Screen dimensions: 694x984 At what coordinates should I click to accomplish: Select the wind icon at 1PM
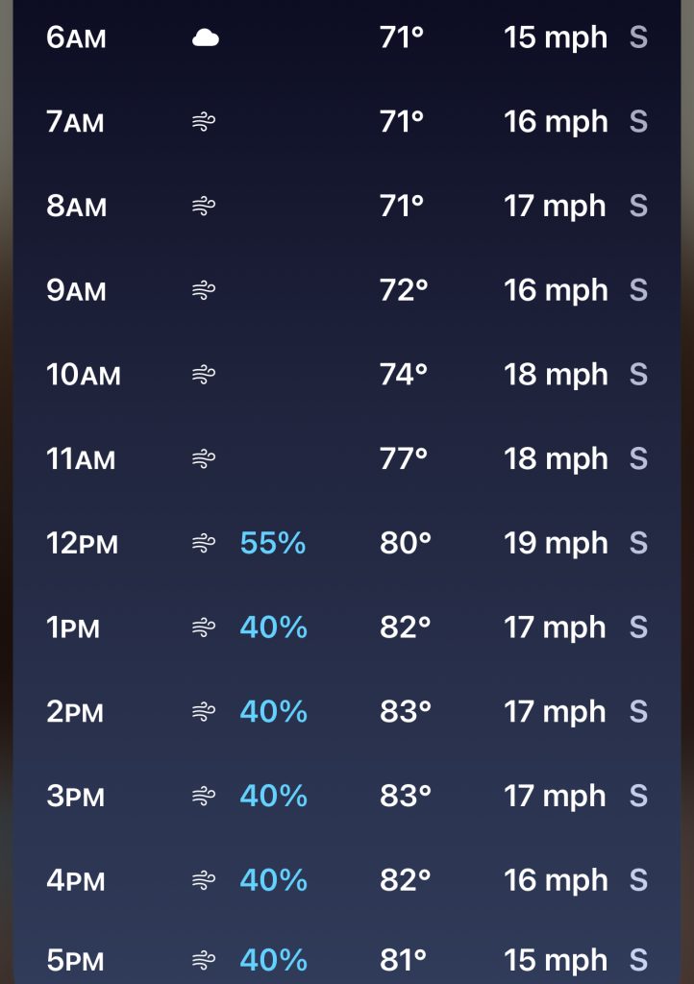(204, 627)
